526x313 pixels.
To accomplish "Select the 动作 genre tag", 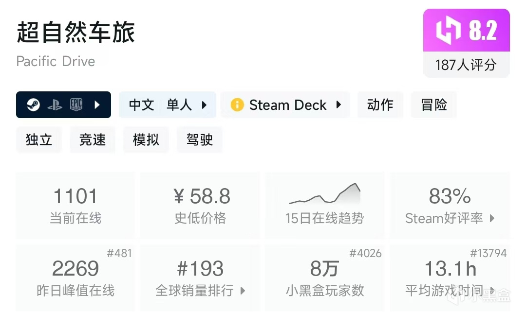I will click(x=380, y=104).
